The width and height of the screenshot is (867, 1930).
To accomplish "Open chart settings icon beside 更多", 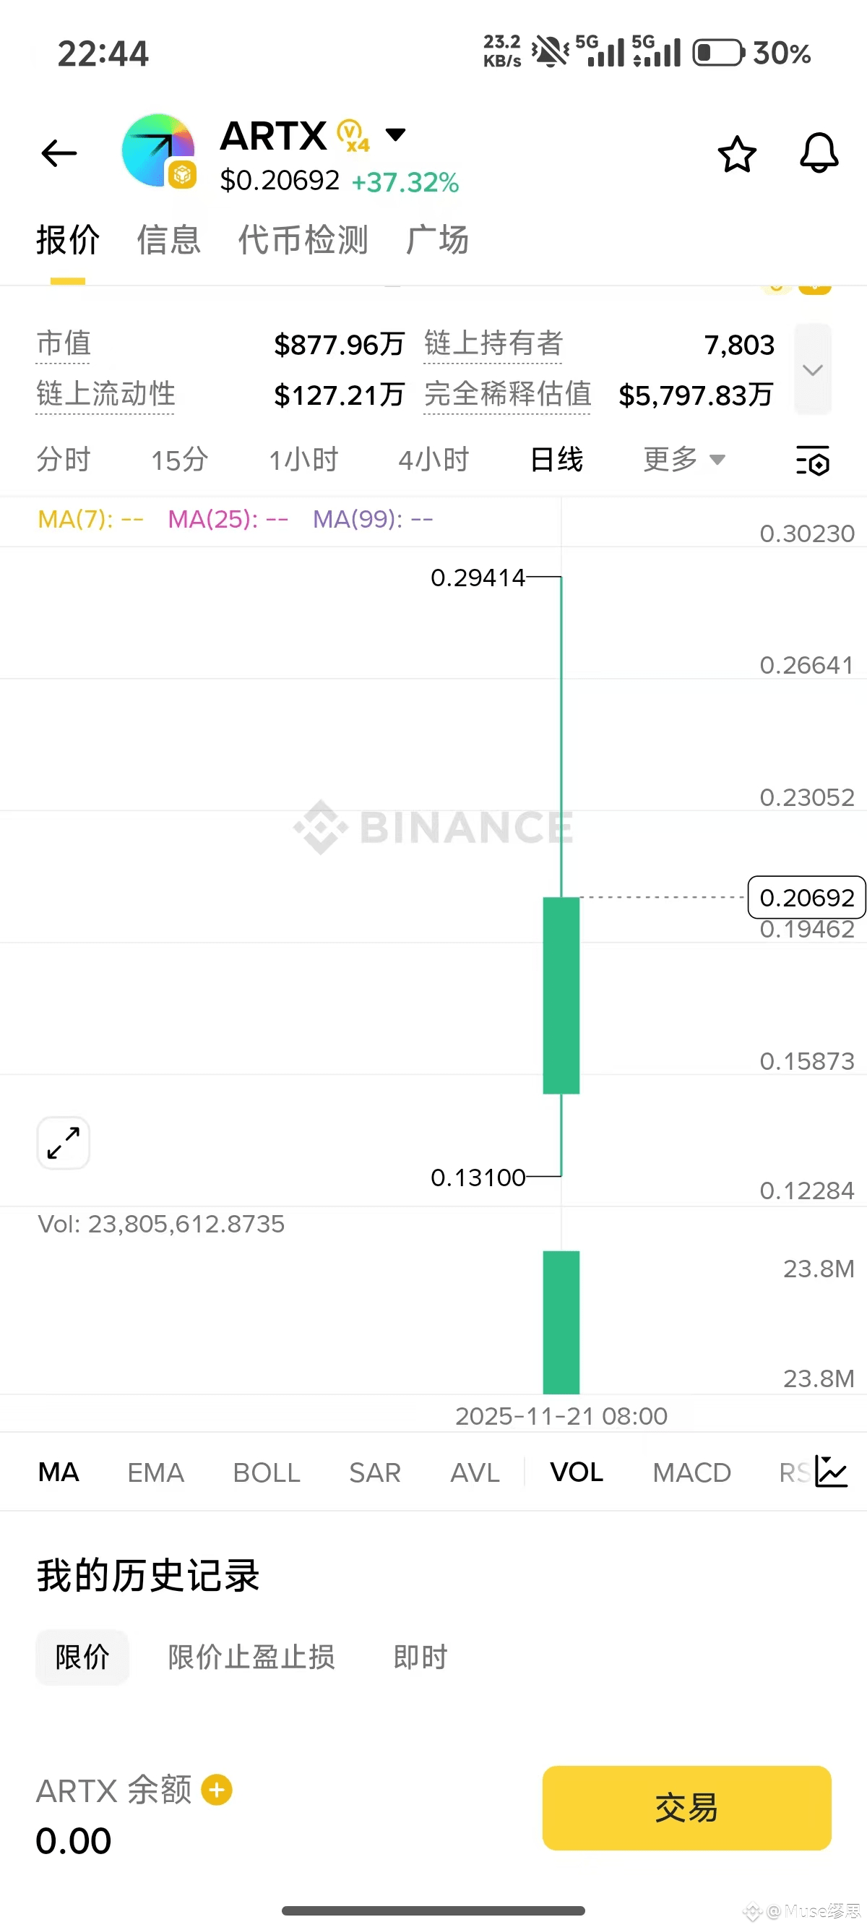I will tap(812, 460).
